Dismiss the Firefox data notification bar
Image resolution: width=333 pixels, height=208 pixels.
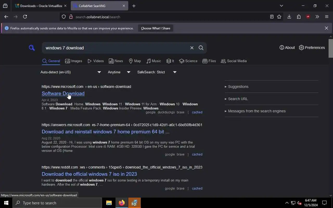[x=326, y=28]
